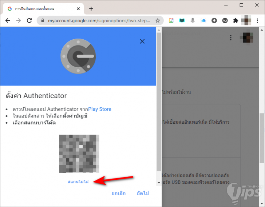Click the Google Authenticator logo
The width and height of the screenshot is (265, 207).
78,56
